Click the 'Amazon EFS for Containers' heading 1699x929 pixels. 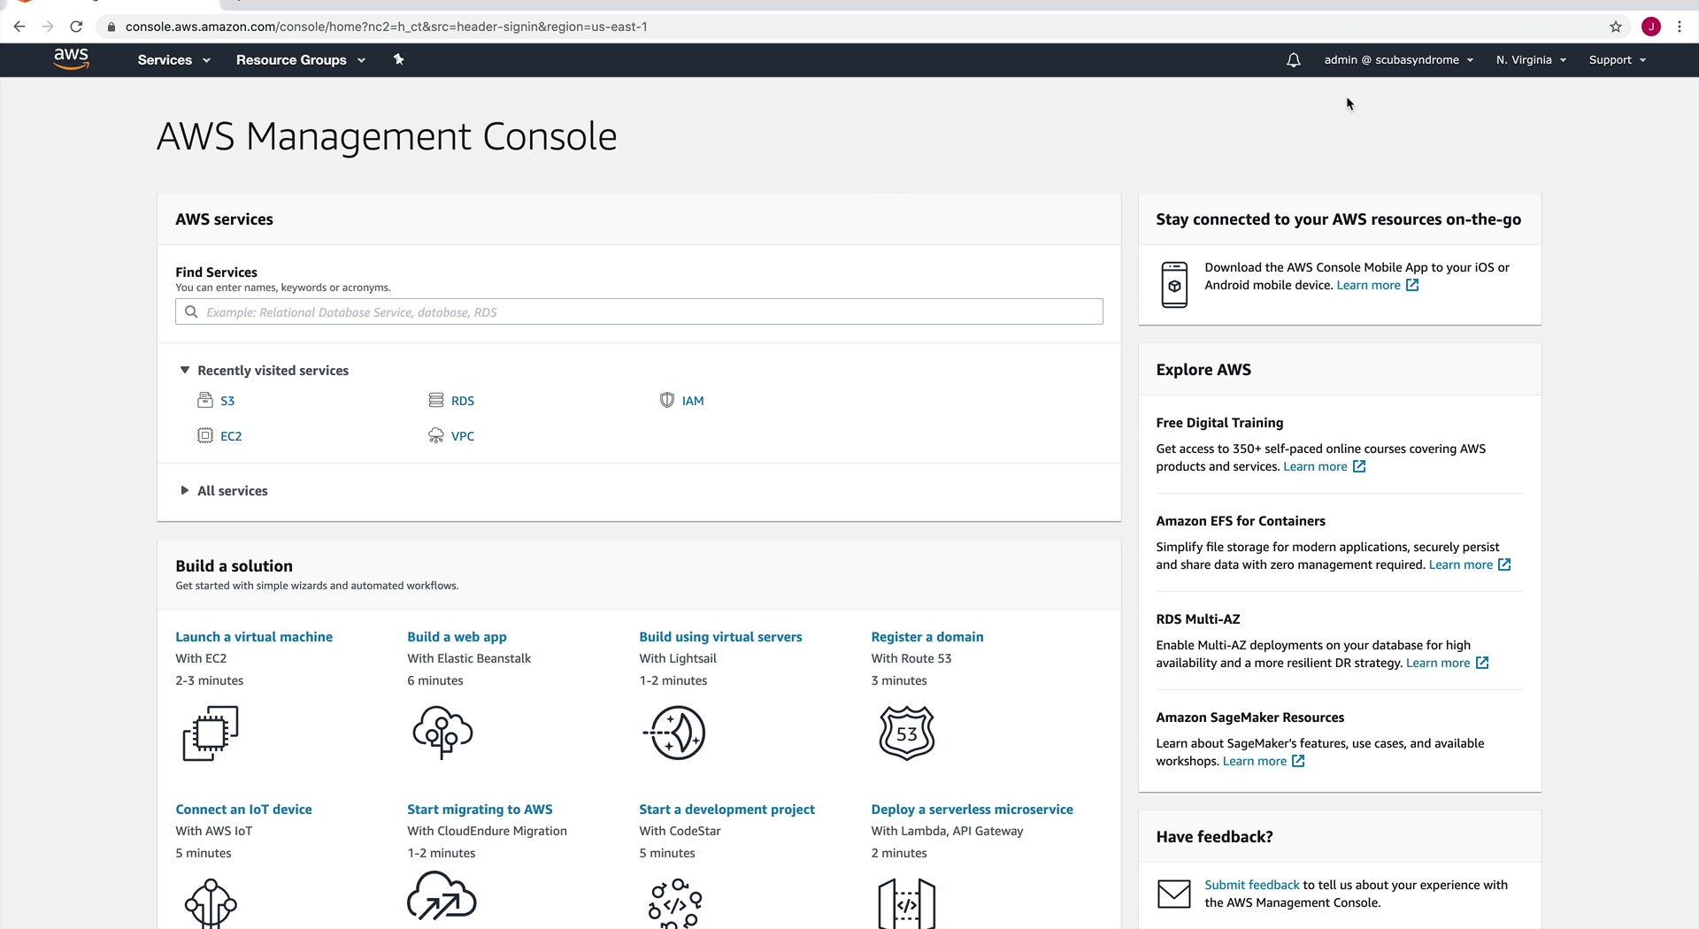(1241, 521)
